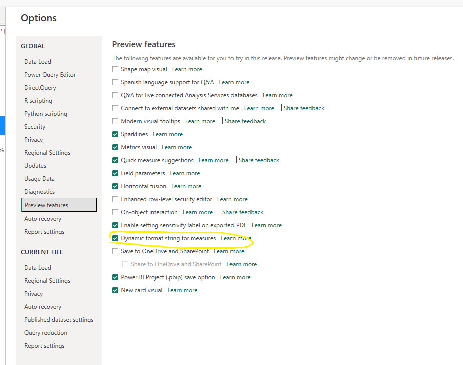Open Learn more for New card visual
Viewport: 463px width, 365px height.
182,290
